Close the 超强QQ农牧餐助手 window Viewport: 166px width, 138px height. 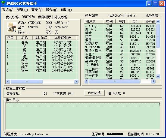pos(162,4)
